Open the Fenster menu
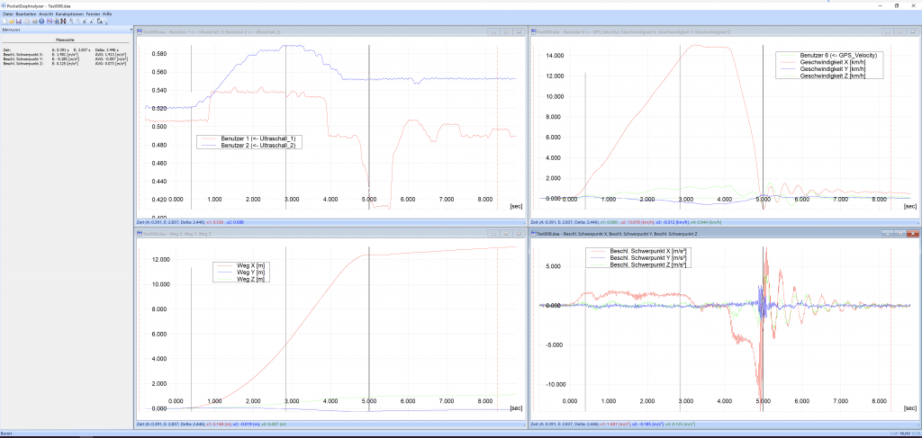The image size is (922, 438). [x=93, y=14]
